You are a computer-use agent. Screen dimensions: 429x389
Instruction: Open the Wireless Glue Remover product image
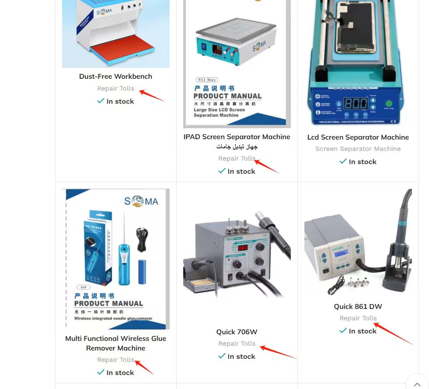coord(116,259)
